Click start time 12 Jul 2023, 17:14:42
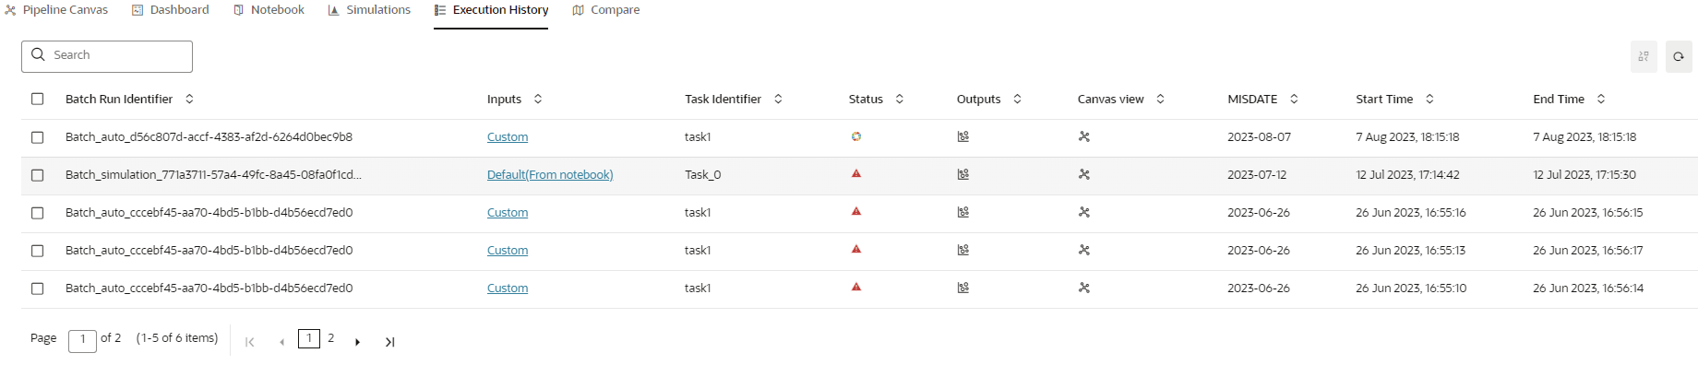This screenshot has width=1698, height=365. (x=1407, y=175)
